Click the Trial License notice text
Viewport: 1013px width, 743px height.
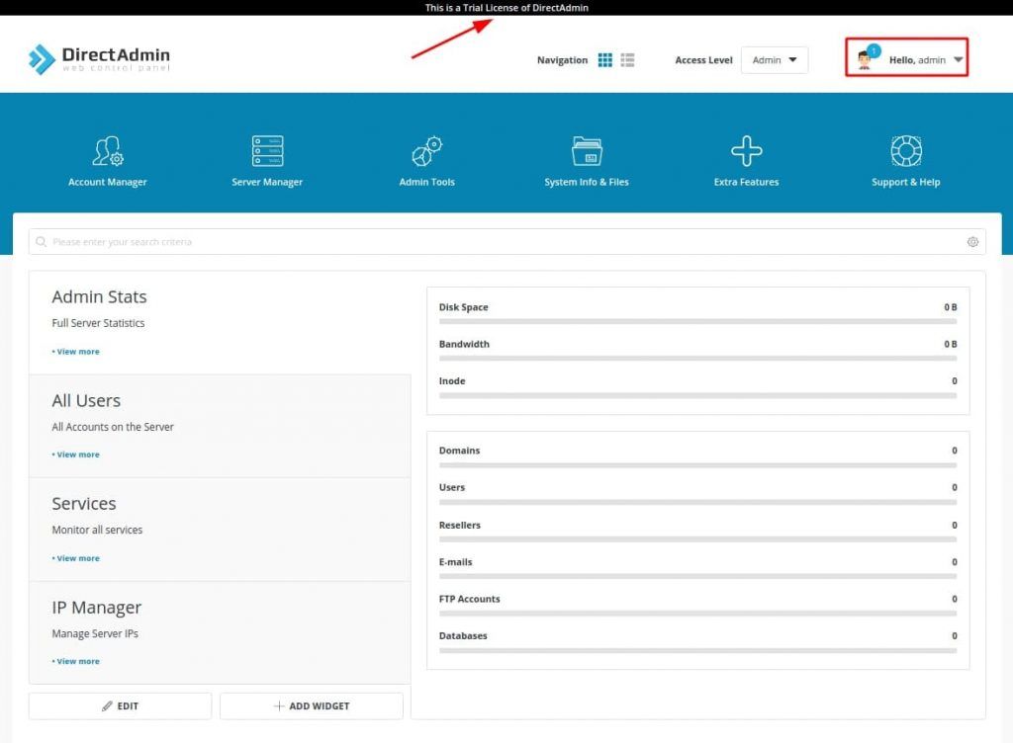click(x=506, y=8)
